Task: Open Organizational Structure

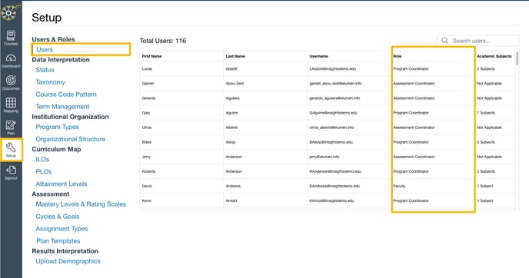Action: point(70,139)
